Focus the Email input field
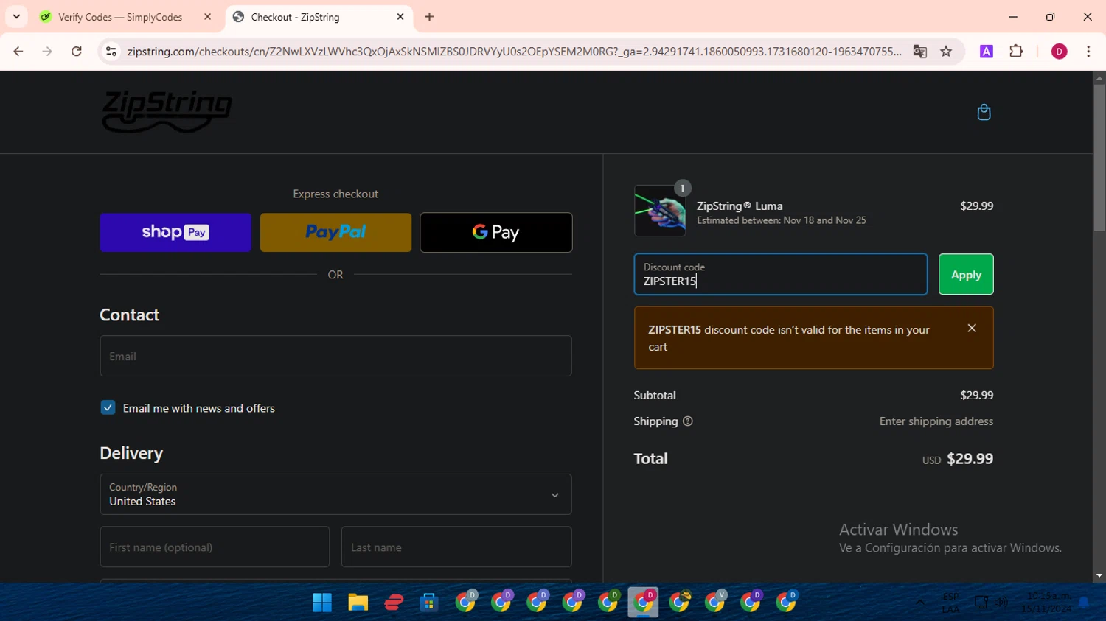 335,356
